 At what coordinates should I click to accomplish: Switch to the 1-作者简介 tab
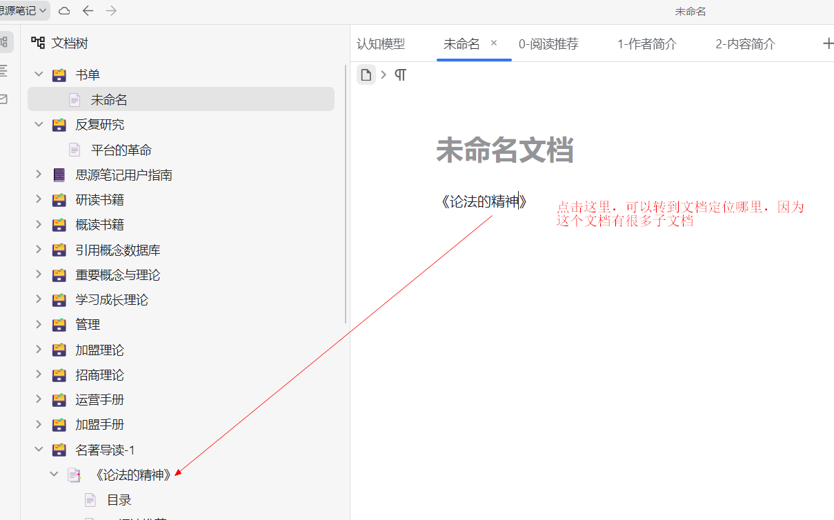tap(647, 43)
